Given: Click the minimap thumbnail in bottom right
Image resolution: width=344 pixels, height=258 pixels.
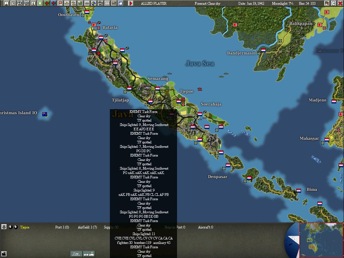Looking at the screenshot, I should [321, 240].
